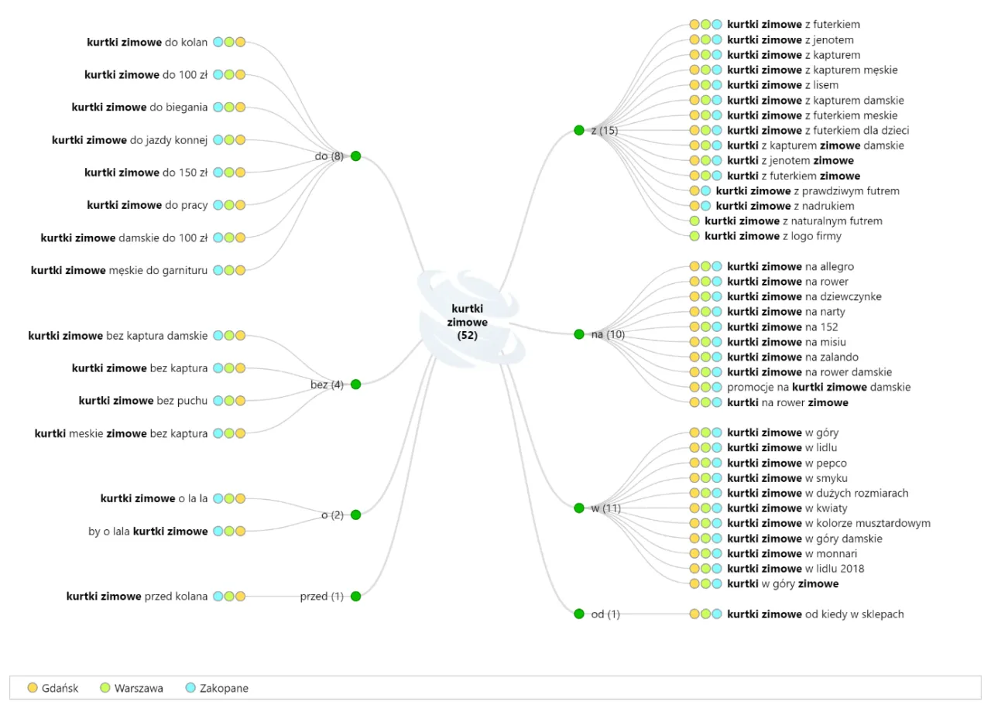Click the cyan dot next to 'kurtki zimowe do pracy'

click(x=218, y=205)
